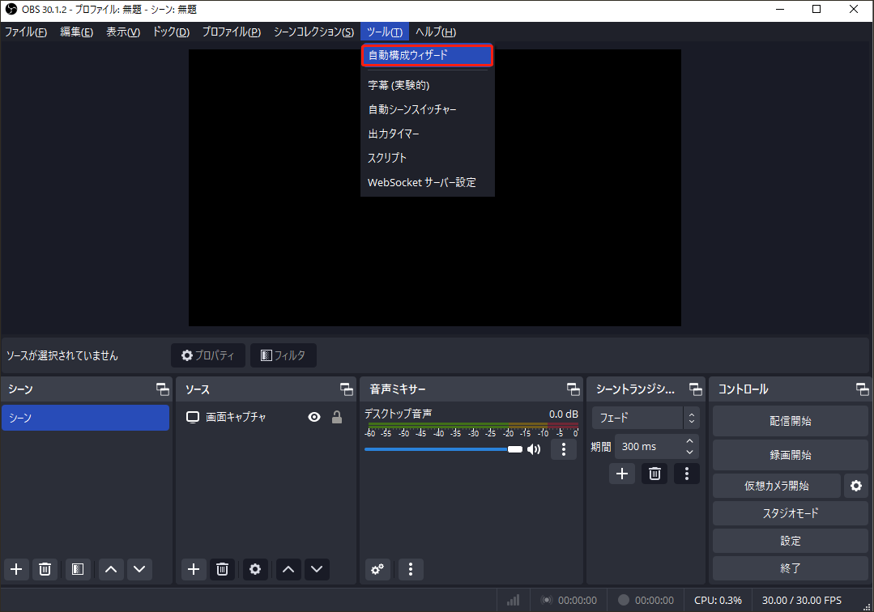This screenshot has width=874, height=612.
Task: Click the プロパティ button
Action: click(x=208, y=355)
